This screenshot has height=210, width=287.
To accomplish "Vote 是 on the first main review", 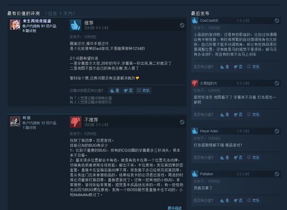I will pos(114,90).
